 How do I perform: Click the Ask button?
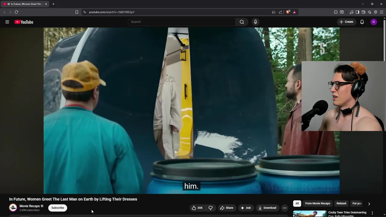(x=245, y=208)
